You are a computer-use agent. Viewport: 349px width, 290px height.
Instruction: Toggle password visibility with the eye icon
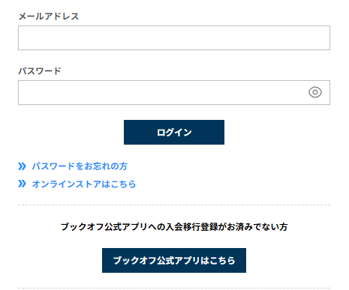315,92
